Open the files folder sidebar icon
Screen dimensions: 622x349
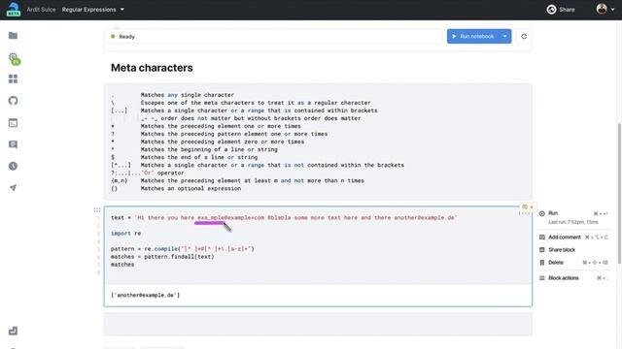pyautogui.click(x=13, y=36)
